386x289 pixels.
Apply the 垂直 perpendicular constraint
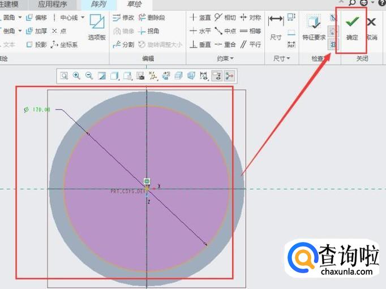200,45
